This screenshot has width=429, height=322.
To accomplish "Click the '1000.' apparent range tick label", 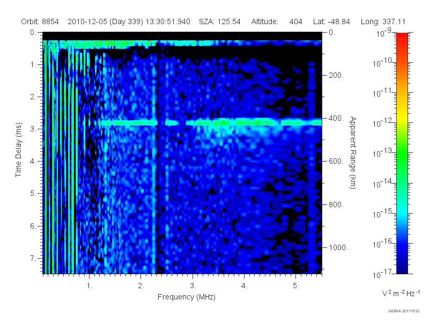I will 338,247.
